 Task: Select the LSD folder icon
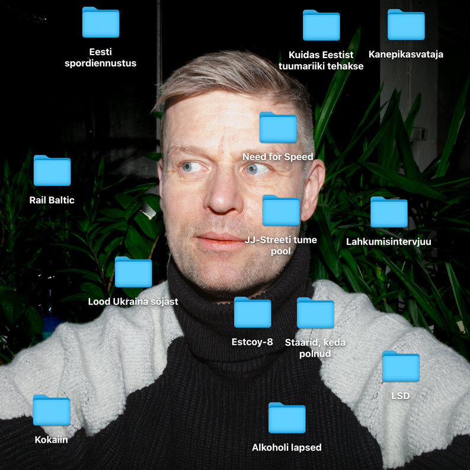pyautogui.click(x=400, y=366)
